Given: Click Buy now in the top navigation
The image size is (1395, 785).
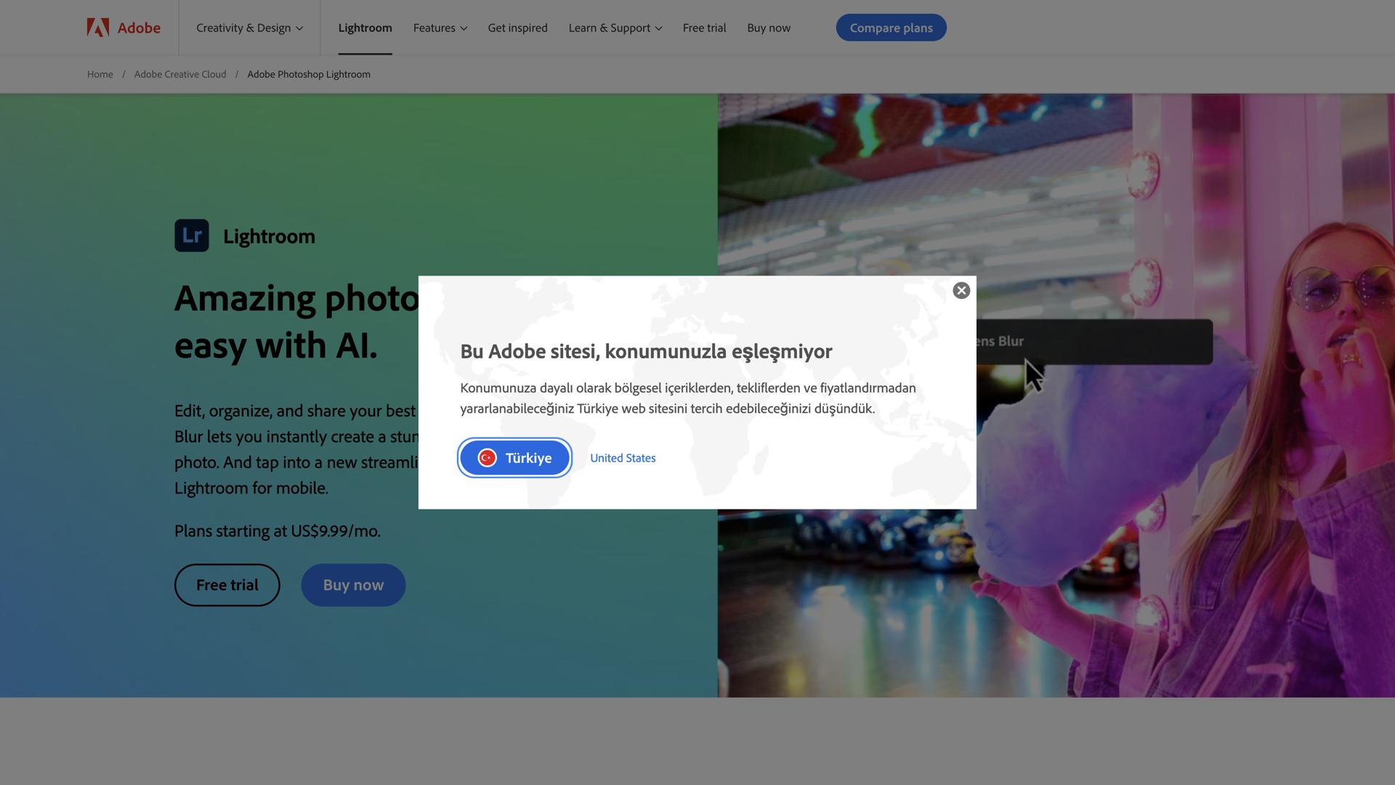Looking at the screenshot, I should pos(768,28).
